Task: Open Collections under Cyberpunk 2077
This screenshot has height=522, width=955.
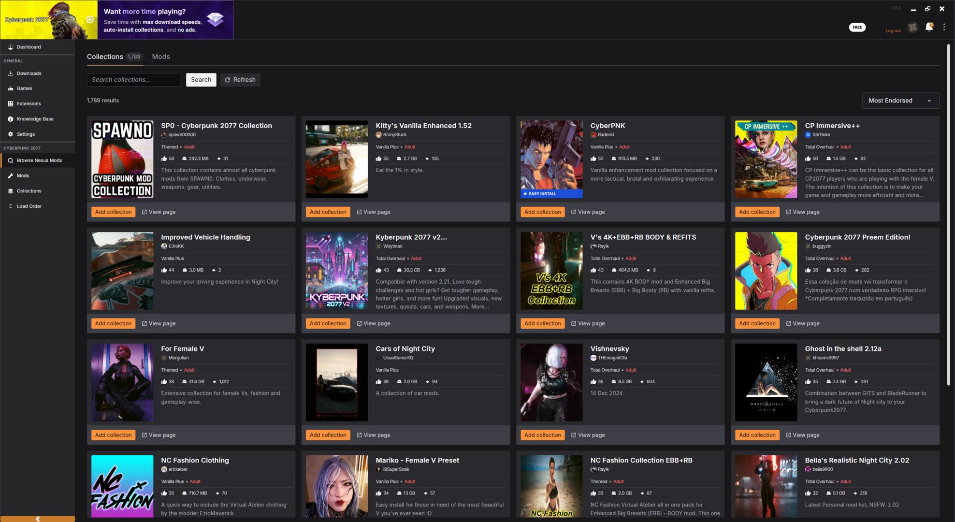Action: [x=29, y=190]
